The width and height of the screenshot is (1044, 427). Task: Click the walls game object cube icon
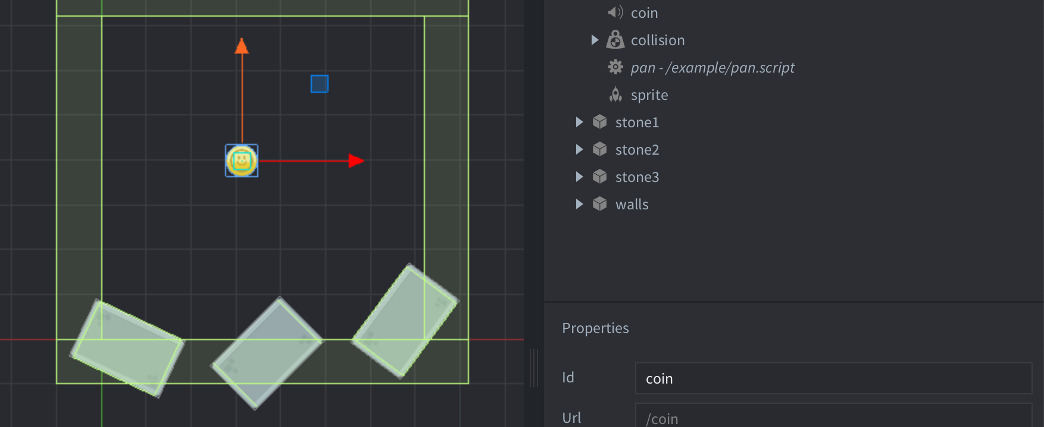coord(599,204)
